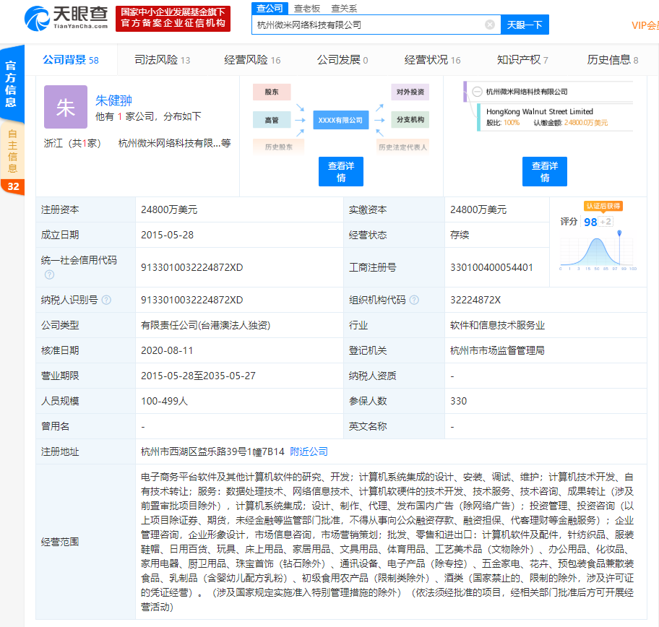Image resolution: width=659 pixels, height=627 pixels.
Task: Open the 附近公司 link
Action: [x=309, y=451]
